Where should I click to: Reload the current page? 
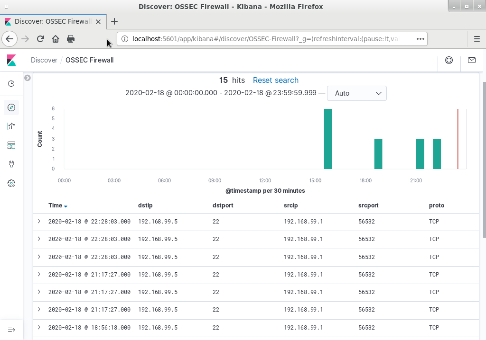(40, 39)
